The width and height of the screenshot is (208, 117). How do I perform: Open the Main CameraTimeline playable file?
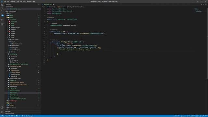[18, 99]
